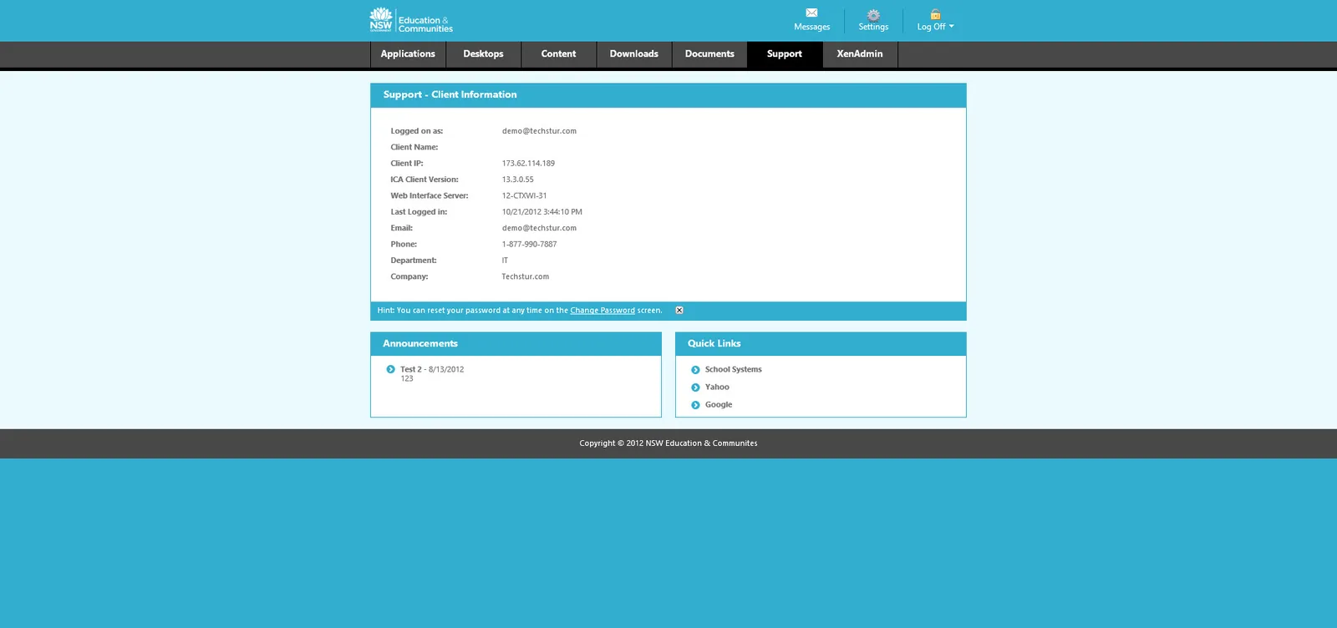1337x628 pixels.
Task: Click the Log Off padlock icon
Action: [x=935, y=14]
